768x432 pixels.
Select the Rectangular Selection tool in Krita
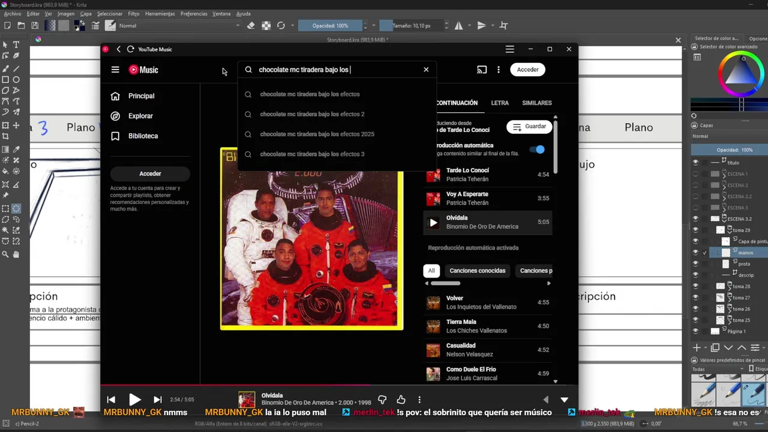[5, 208]
